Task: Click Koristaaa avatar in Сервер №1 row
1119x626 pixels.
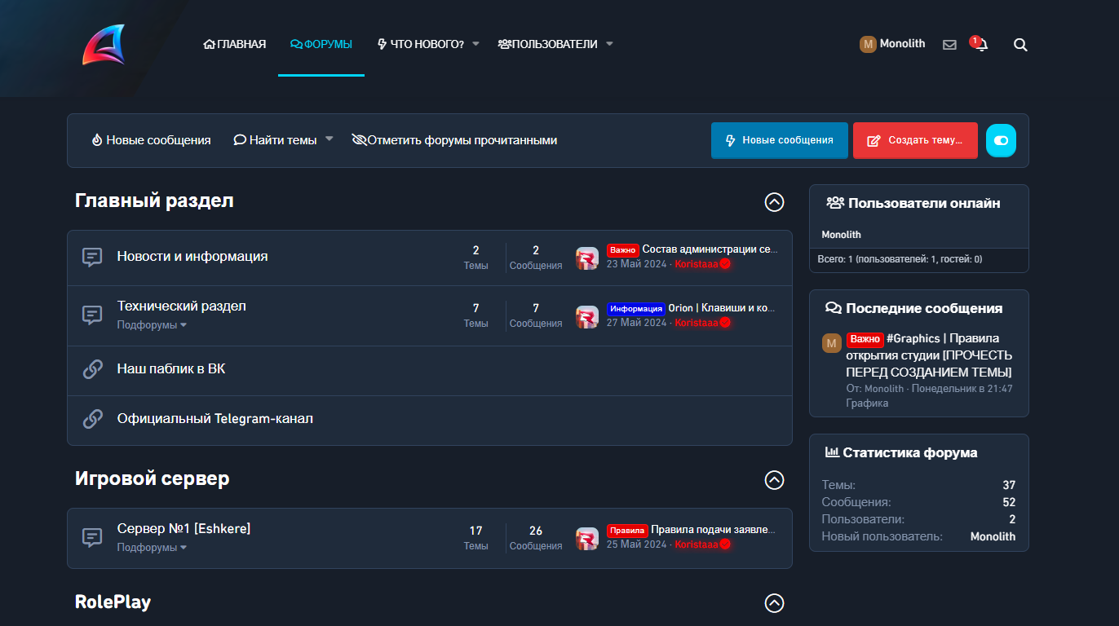Action: [587, 539]
